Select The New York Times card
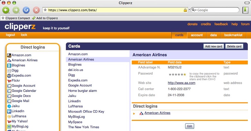 (83, 127)
